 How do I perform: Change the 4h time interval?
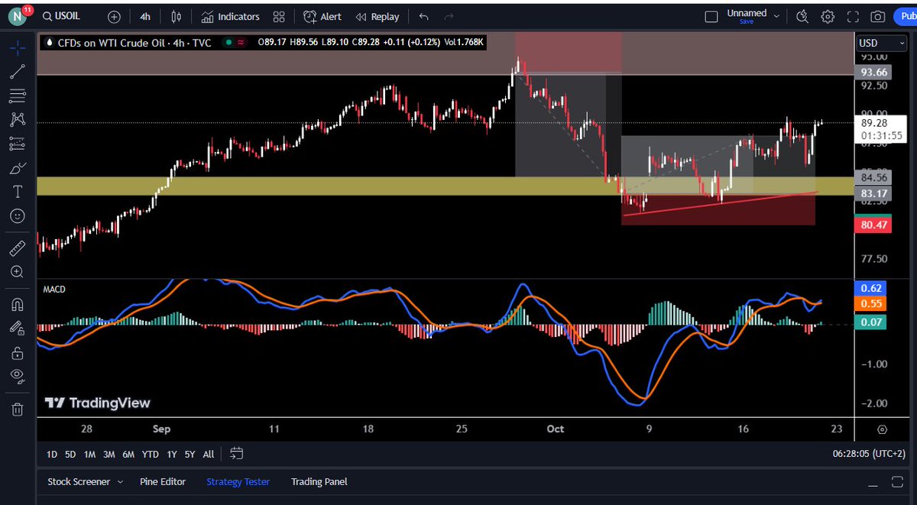145,16
